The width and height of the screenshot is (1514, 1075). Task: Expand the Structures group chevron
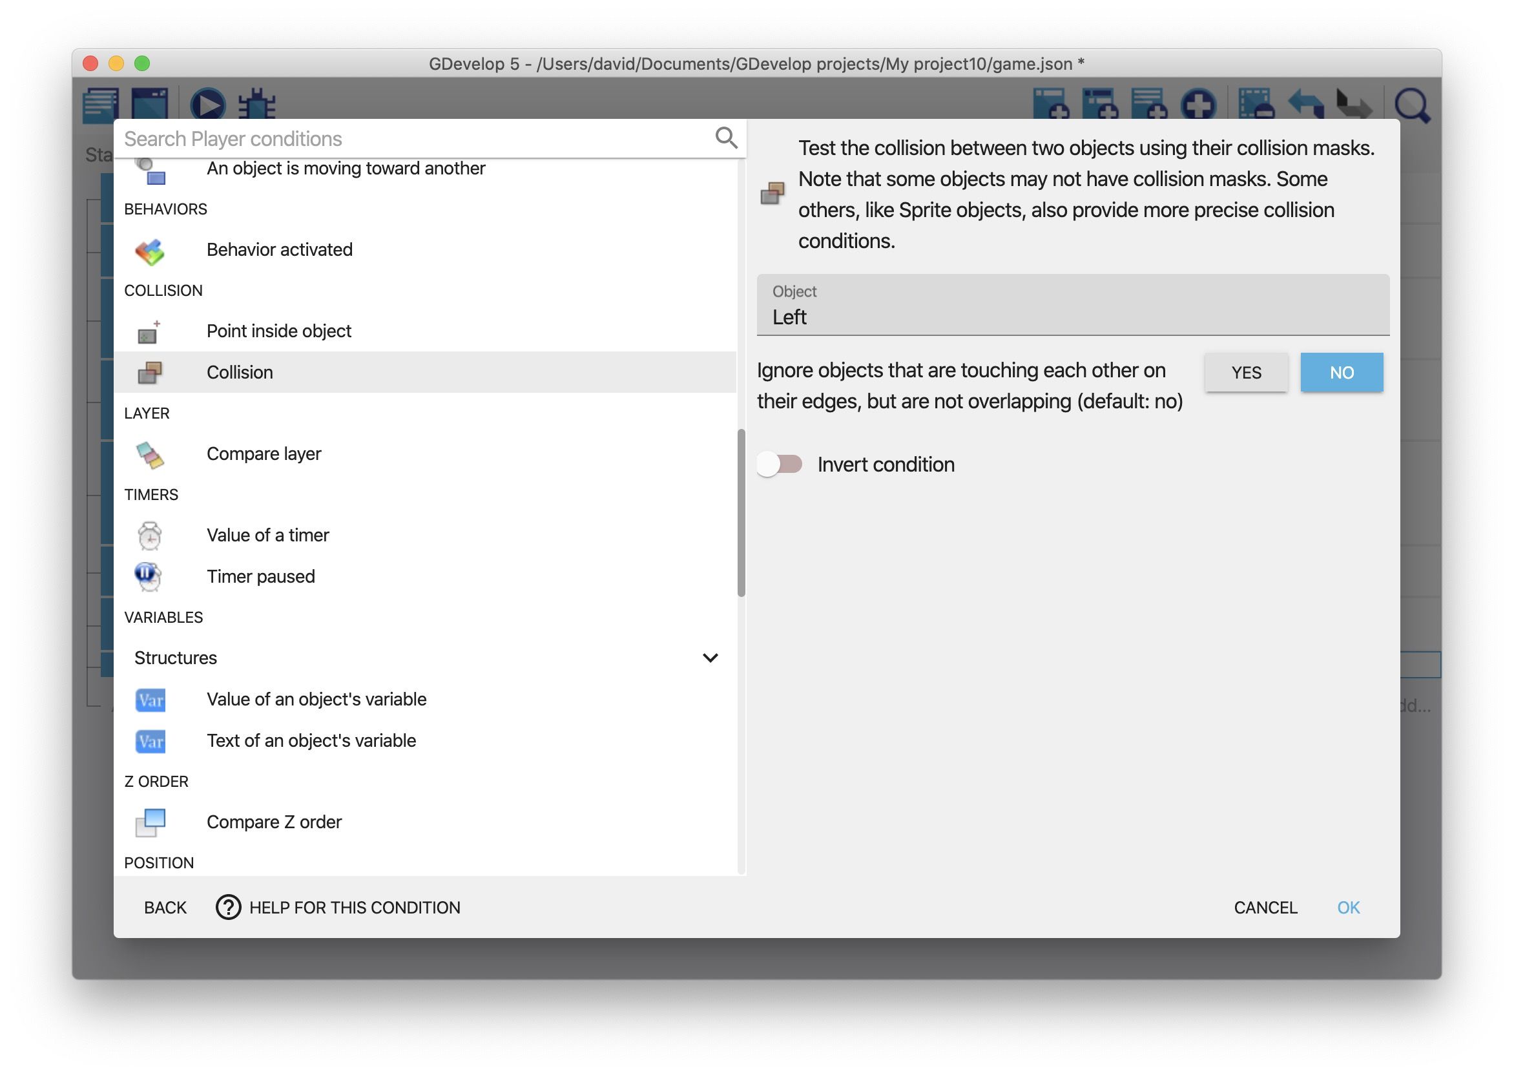710,658
